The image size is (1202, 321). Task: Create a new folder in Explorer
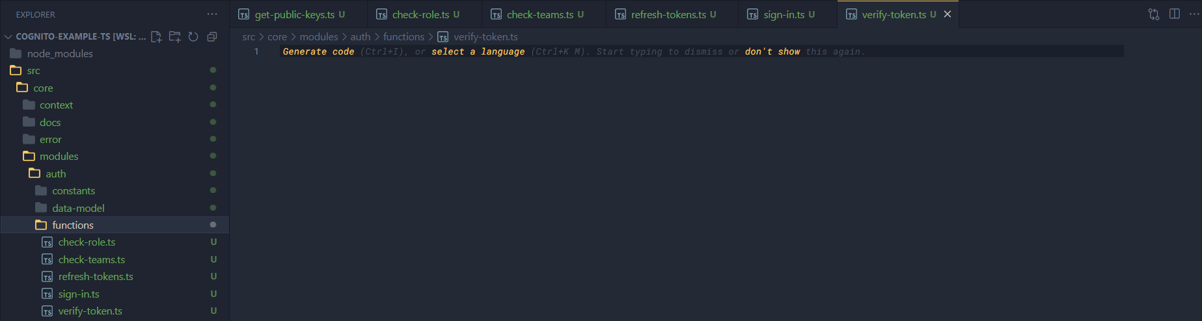pyautogui.click(x=174, y=37)
